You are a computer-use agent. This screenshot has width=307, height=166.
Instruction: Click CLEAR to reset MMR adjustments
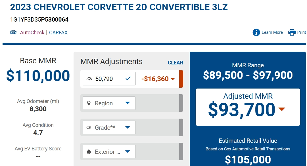pos(176,62)
